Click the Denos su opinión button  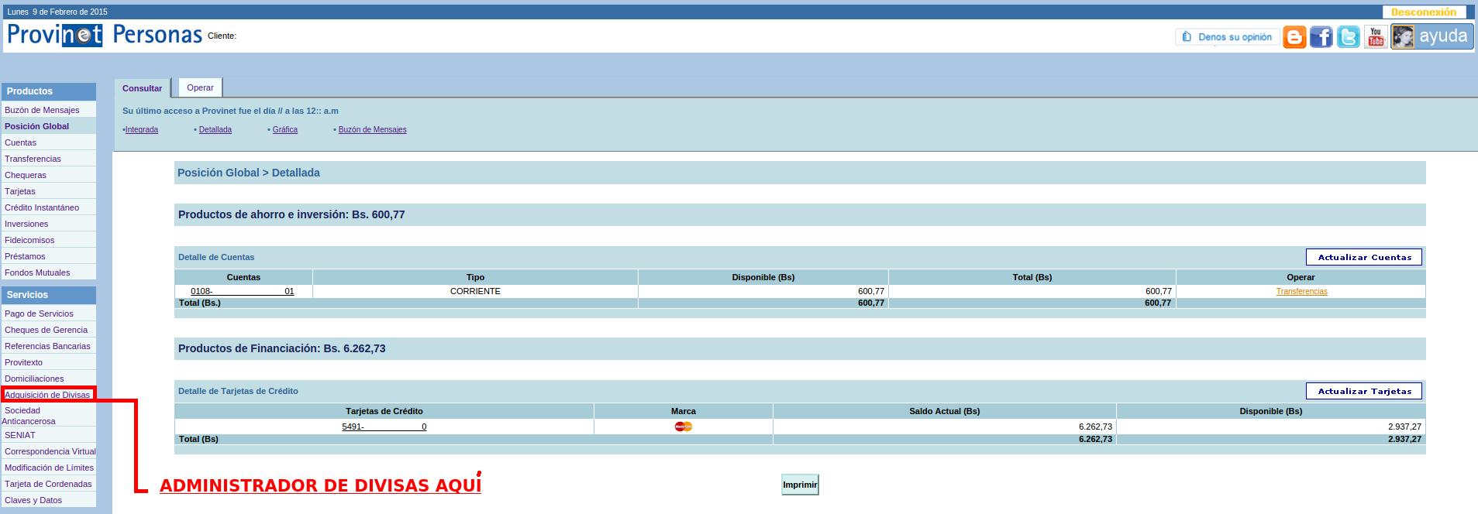(1228, 37)
